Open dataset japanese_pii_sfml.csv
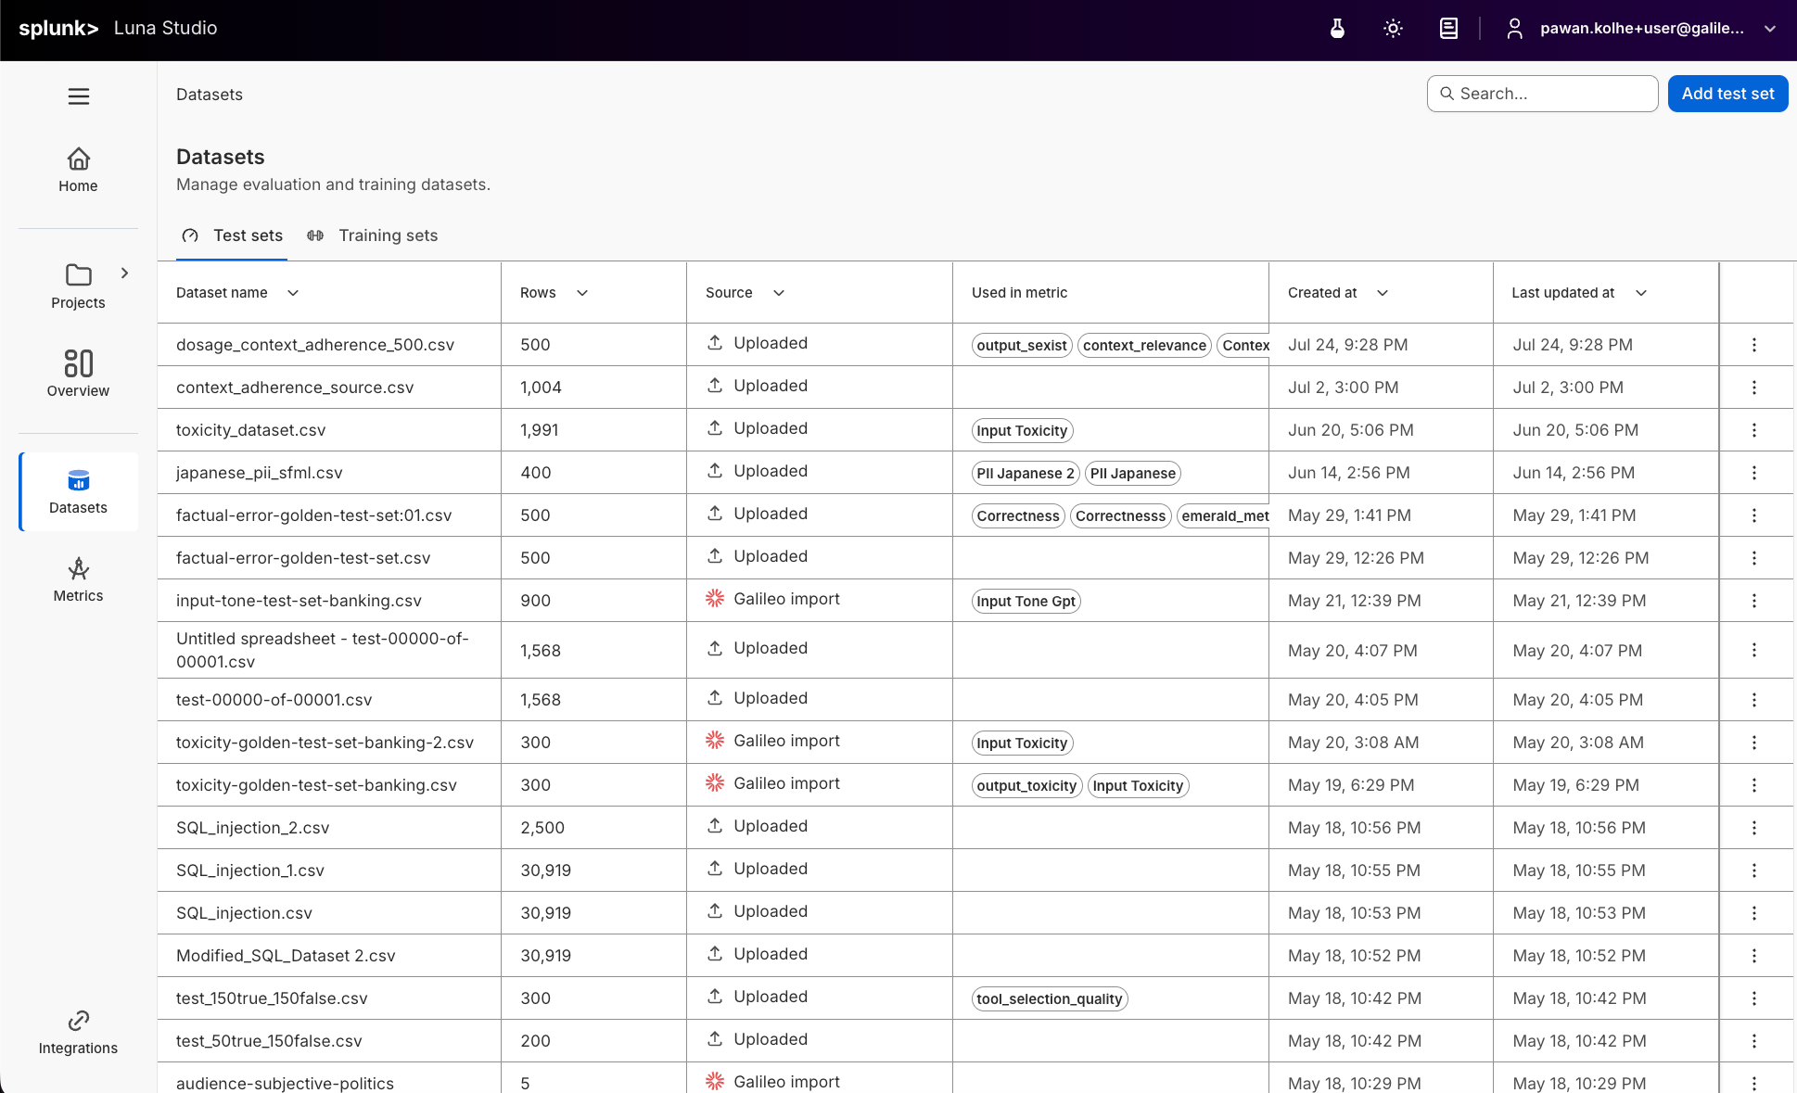 [260, 473]
